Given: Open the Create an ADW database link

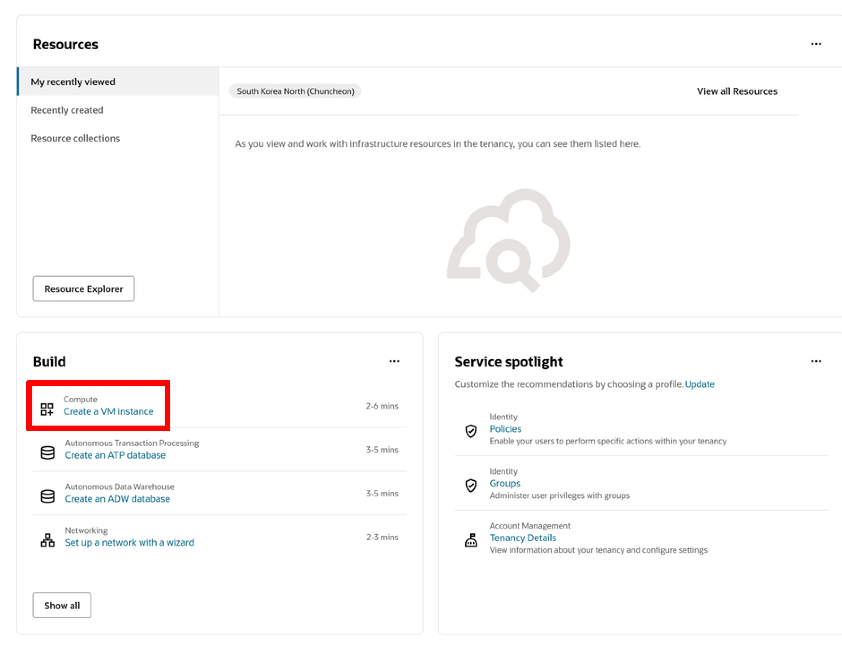Looking at the screenshot, I should pyautogui.click(x=117, y=499).
